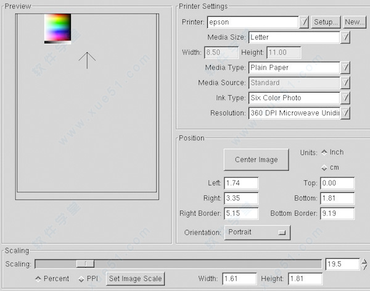Click the Bottom Border field

(337, 214)
